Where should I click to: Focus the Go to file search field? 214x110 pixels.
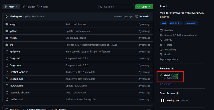(116, 7)
